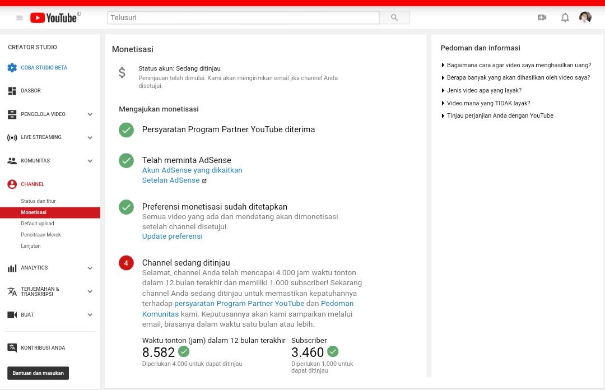This screenshot has width=605, height=390.
Task: Open the notifications bell
Action: (565, 17)
